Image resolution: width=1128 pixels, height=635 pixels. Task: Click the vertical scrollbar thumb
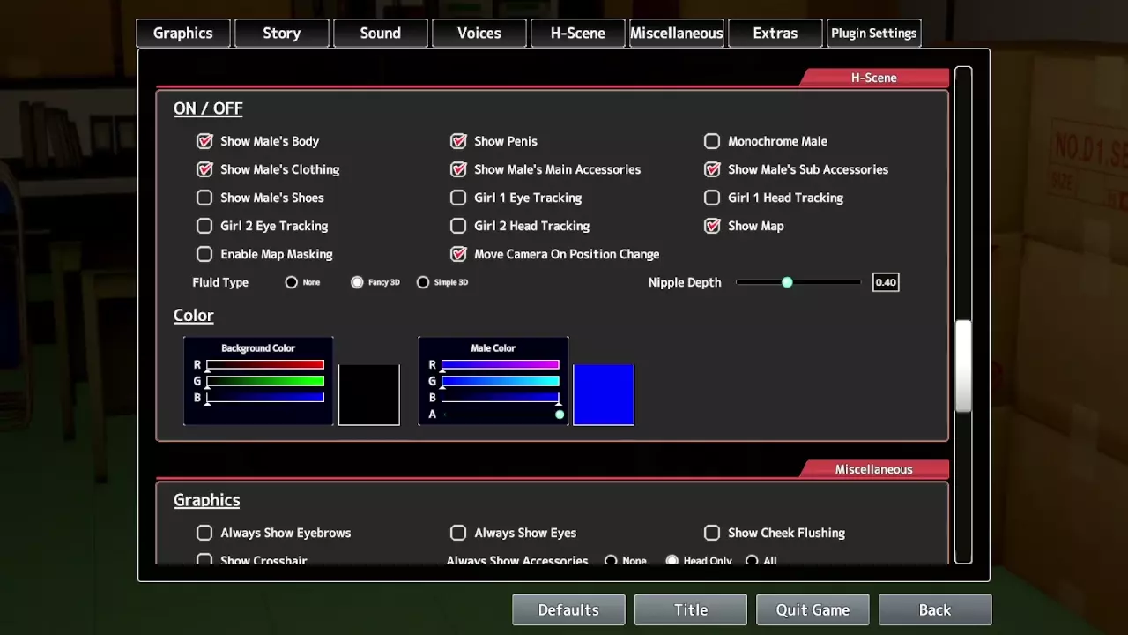coord(963,366)
